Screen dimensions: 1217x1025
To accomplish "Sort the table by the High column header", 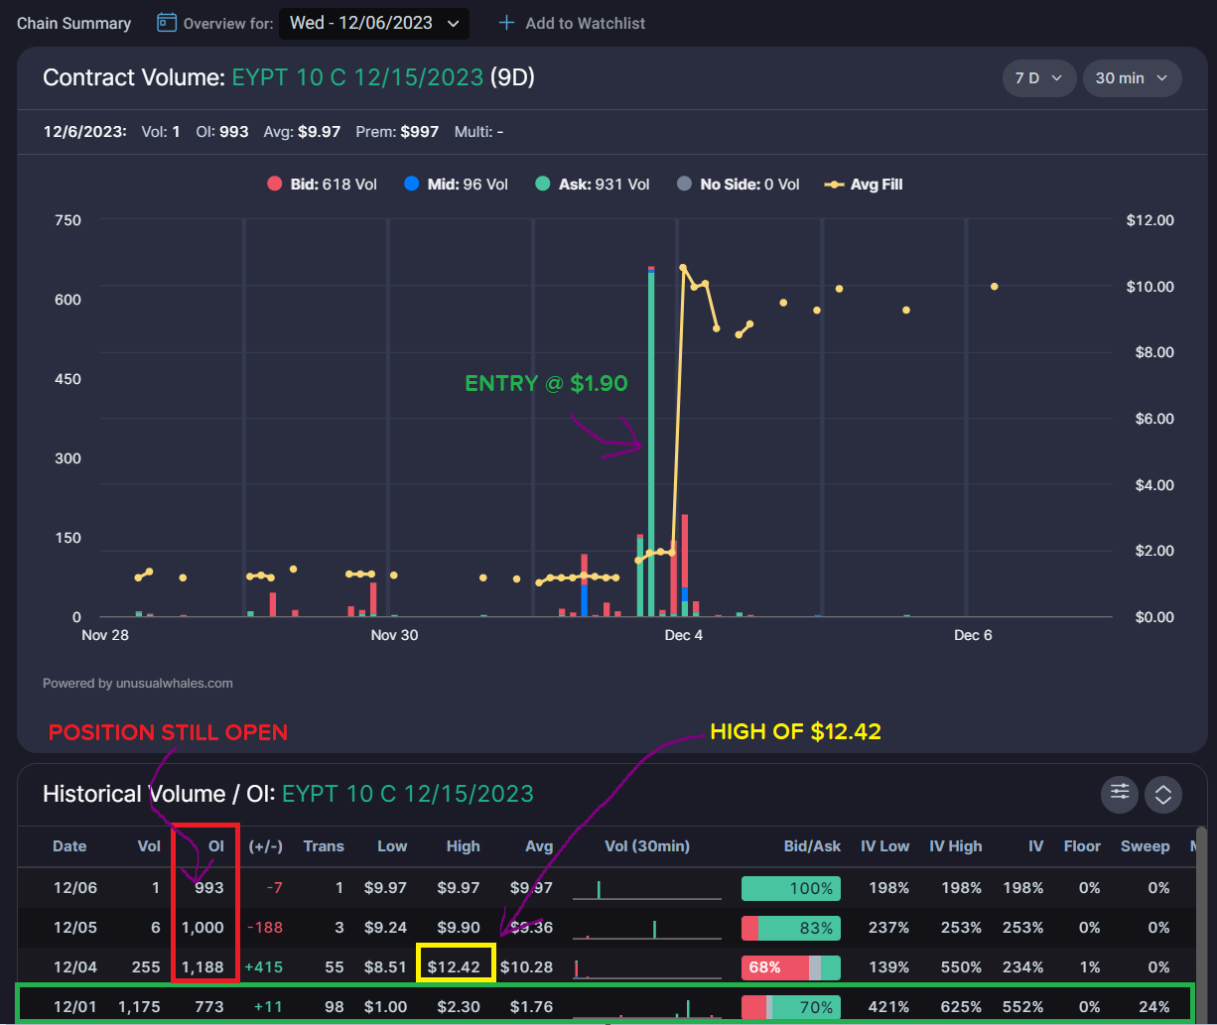I will [463, 846].
